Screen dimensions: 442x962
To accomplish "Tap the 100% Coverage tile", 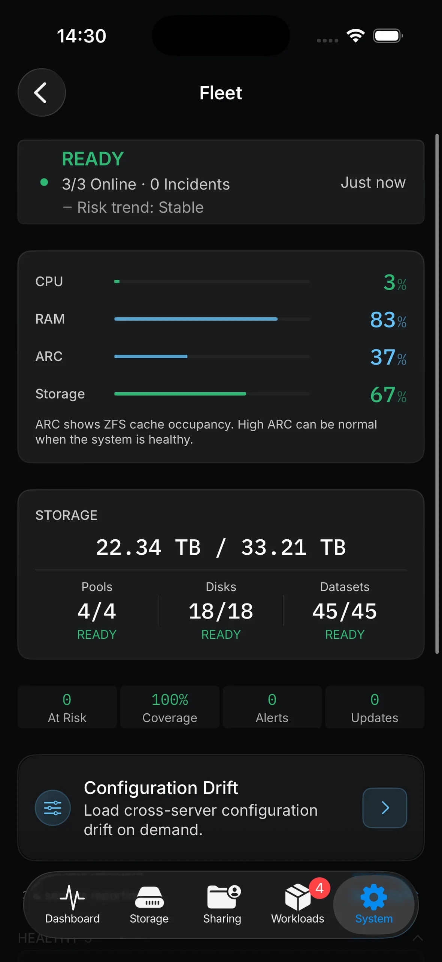I will [x=170, y=707].
